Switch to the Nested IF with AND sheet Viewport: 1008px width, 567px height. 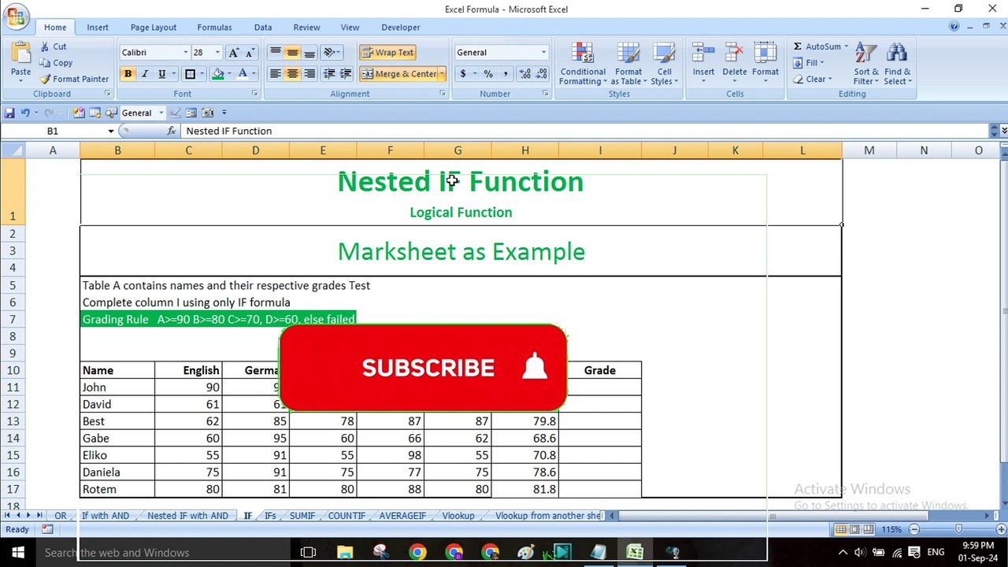(187, 516)
